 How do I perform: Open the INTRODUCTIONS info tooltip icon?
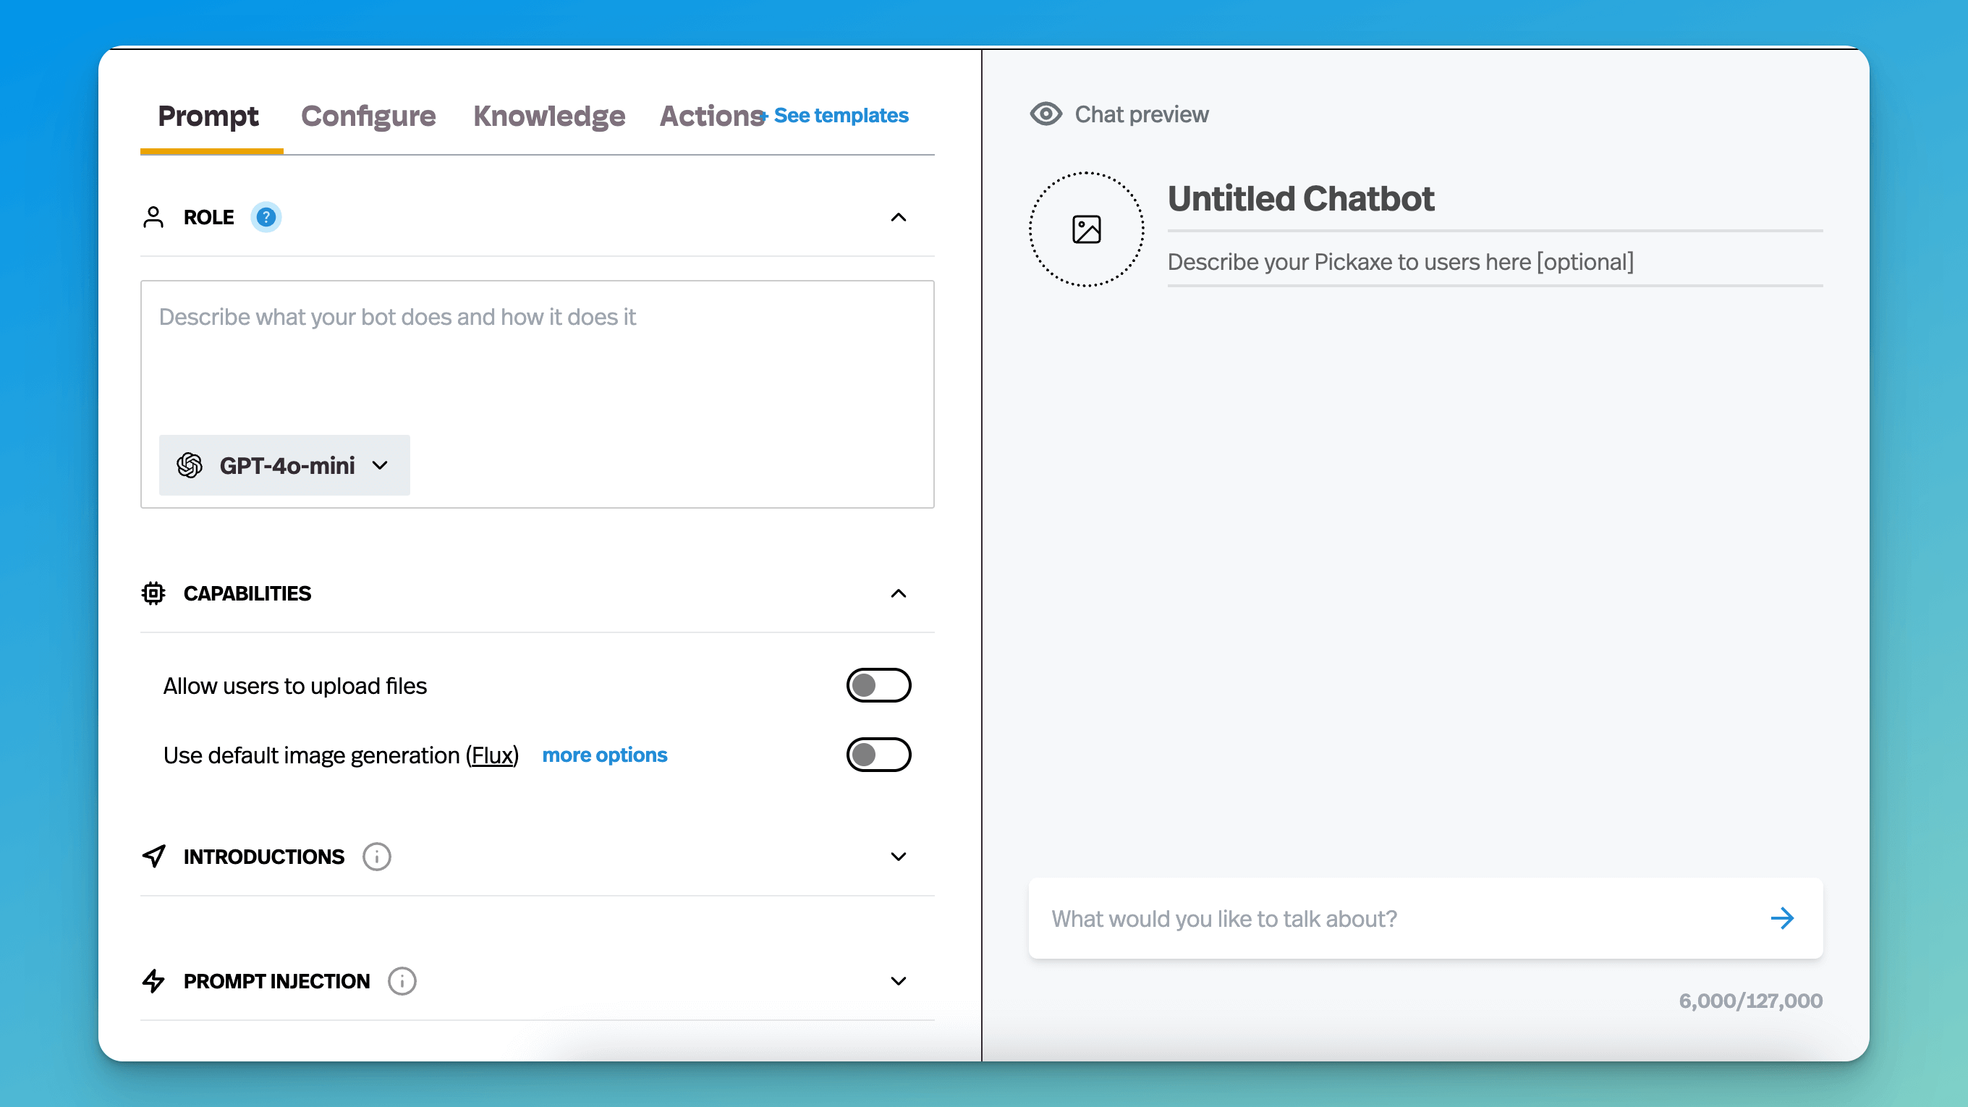point(376,857)
